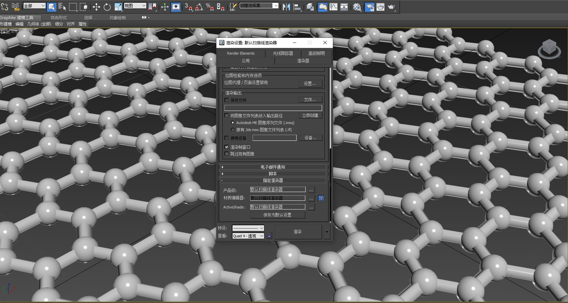This screenshot has height=303, width=568.
Task: Click Edit Named Selection Sets icon
Action: pos(233,7)
